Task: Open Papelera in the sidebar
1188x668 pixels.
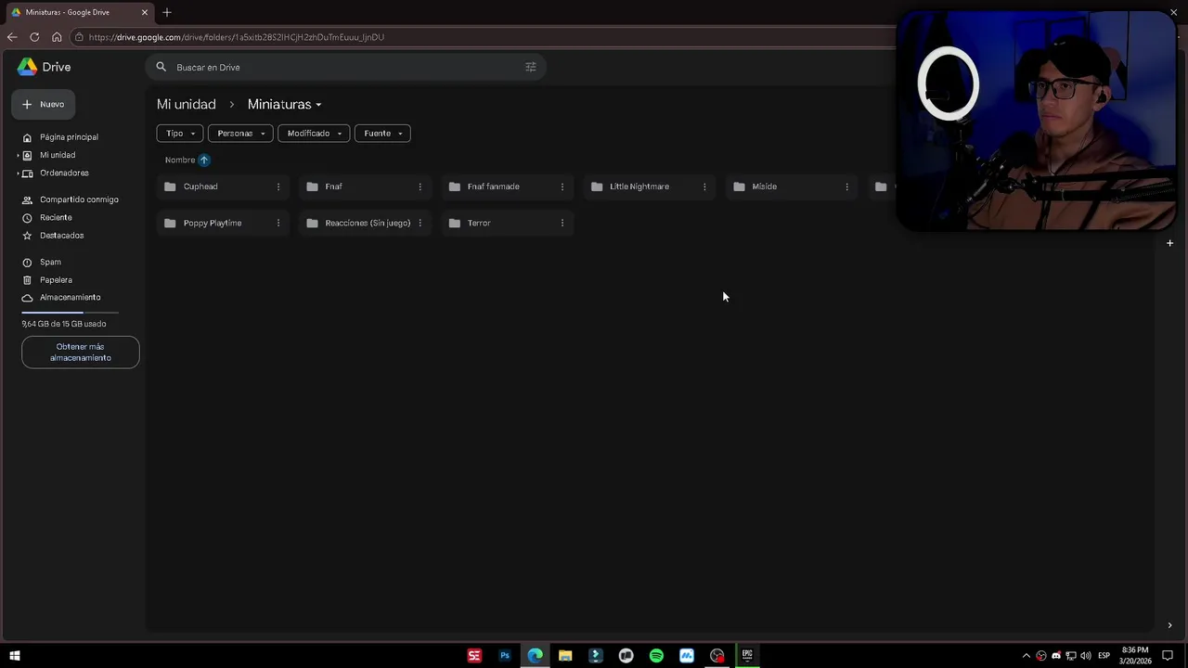Action: pos(56,280)
